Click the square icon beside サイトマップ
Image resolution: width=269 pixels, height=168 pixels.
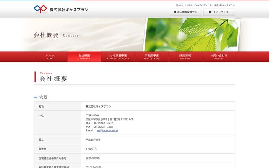pyautogui.click(x=210, y=12)
